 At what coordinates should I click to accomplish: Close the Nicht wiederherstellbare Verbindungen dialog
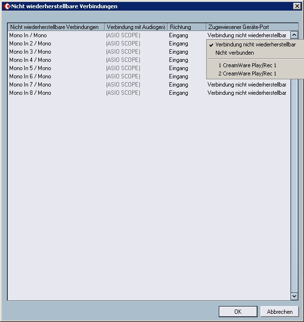(x=297, y=6)
